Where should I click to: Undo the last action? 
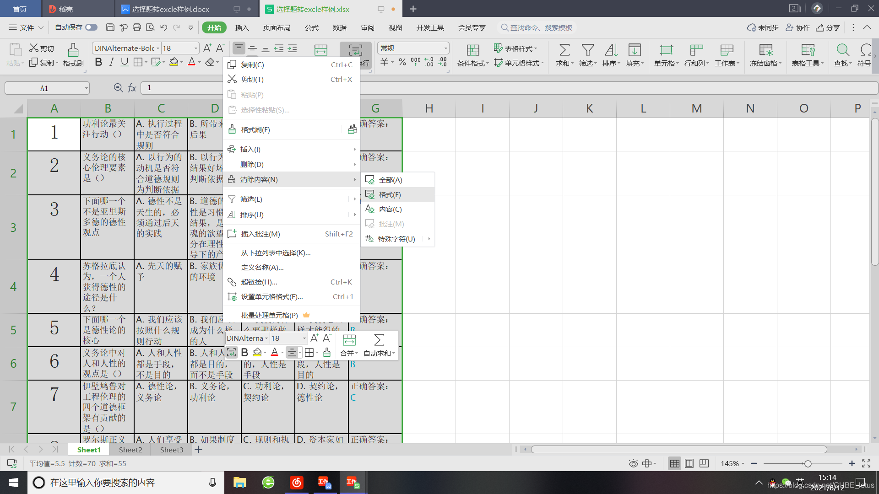pyautogui.click(x=163, y=27)
